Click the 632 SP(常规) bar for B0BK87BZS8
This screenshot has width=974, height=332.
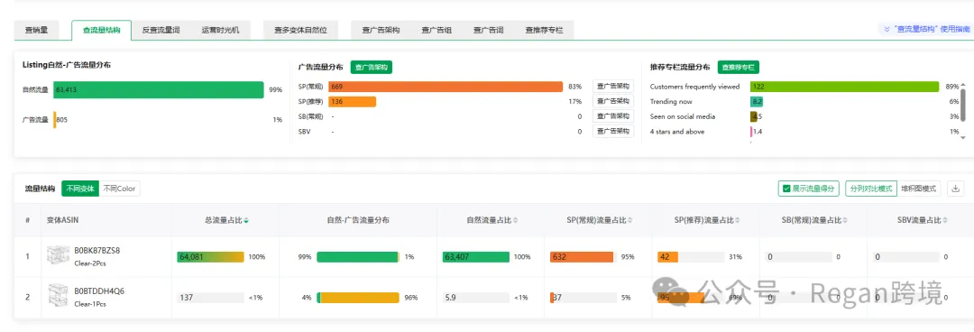click(582, 257)
